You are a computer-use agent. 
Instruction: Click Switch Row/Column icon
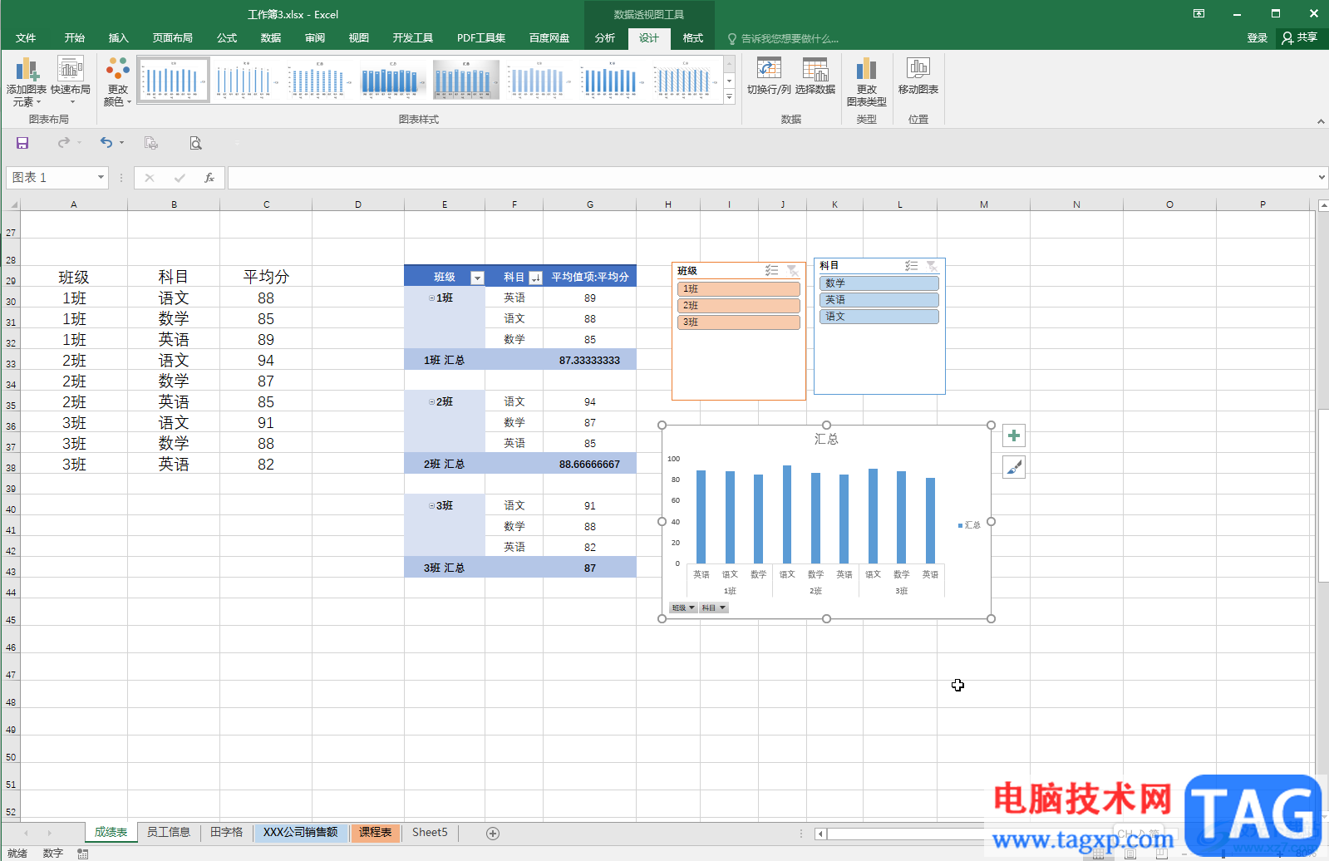click(x=769, y=76)
